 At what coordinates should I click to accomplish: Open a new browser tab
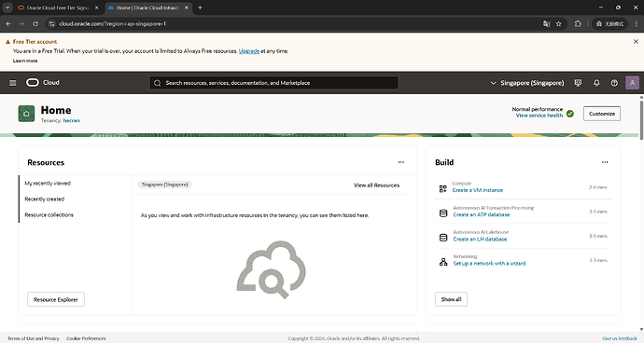pos(200,7)
